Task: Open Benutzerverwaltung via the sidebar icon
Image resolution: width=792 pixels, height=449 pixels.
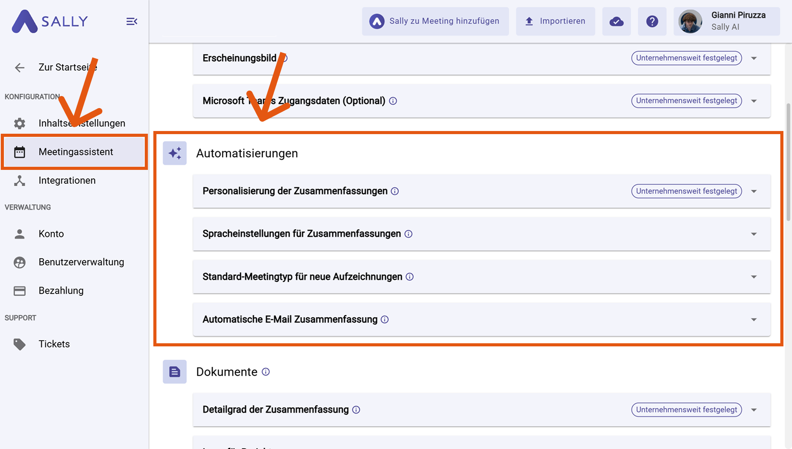Action: (x=19, y=262)
